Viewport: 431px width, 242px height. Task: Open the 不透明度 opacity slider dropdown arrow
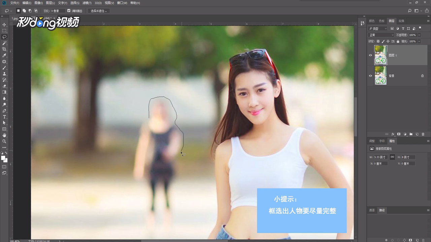[419, 35]
